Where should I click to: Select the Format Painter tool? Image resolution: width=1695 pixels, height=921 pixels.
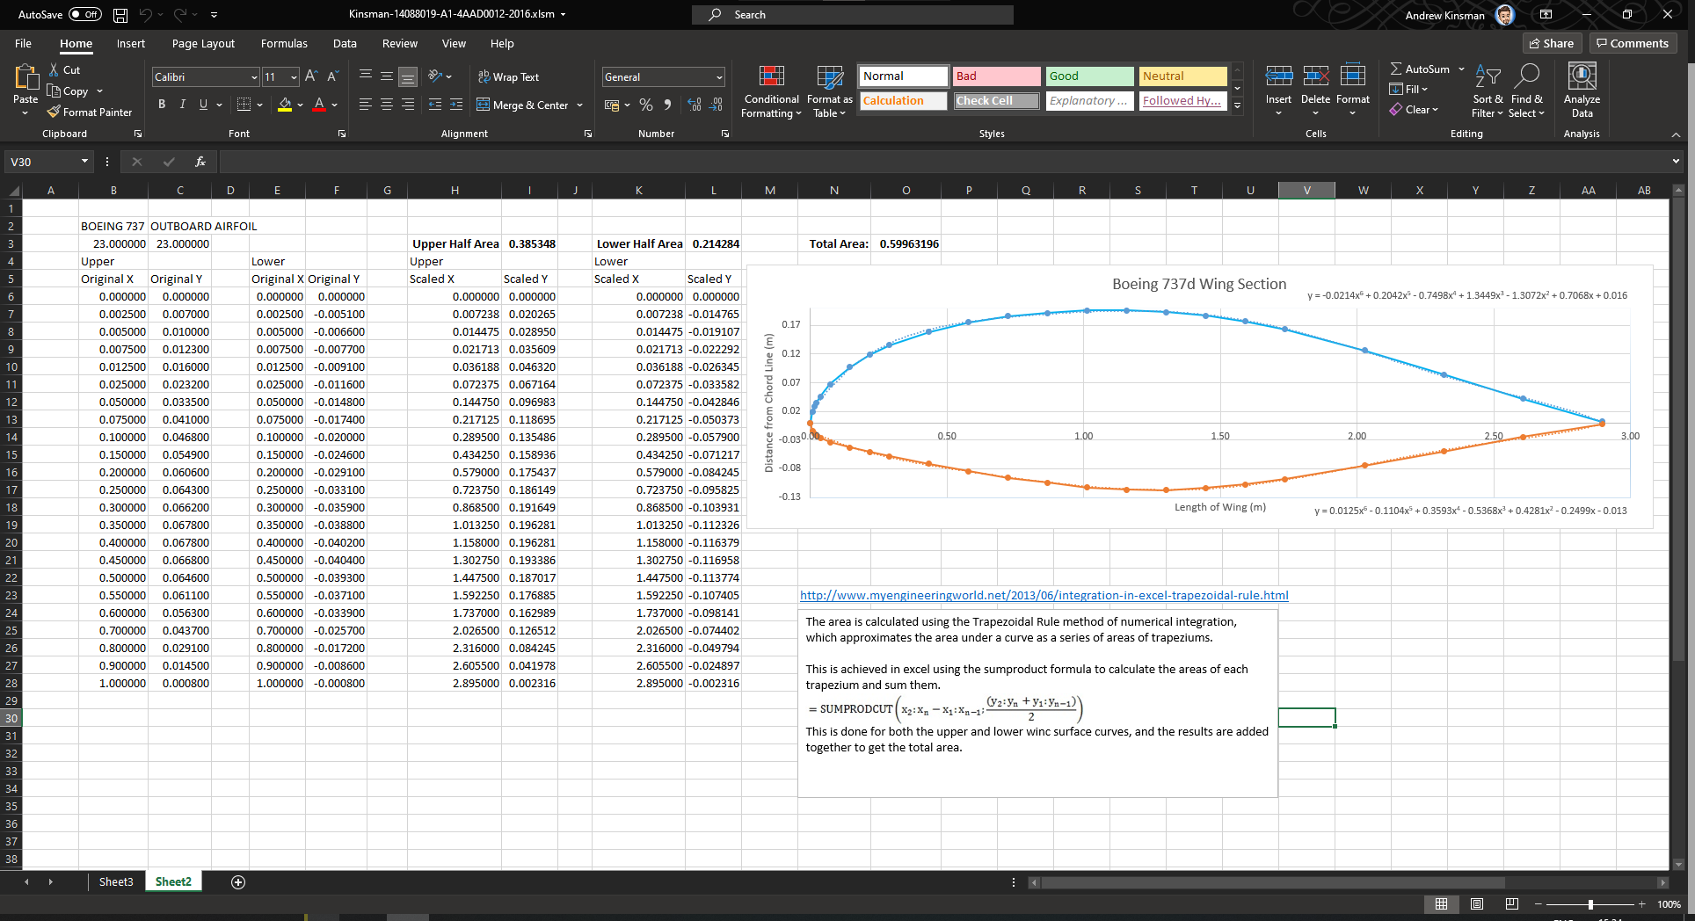pos(90,112)
